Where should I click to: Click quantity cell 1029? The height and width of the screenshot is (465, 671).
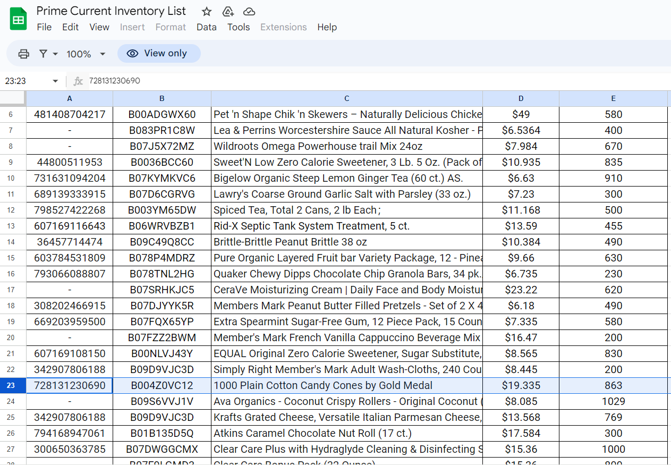click(614, 401)
